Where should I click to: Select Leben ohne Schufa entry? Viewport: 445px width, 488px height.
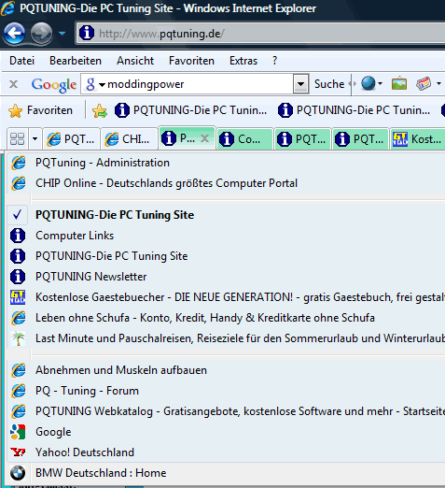pyautogui.click(x=226, y=318)
